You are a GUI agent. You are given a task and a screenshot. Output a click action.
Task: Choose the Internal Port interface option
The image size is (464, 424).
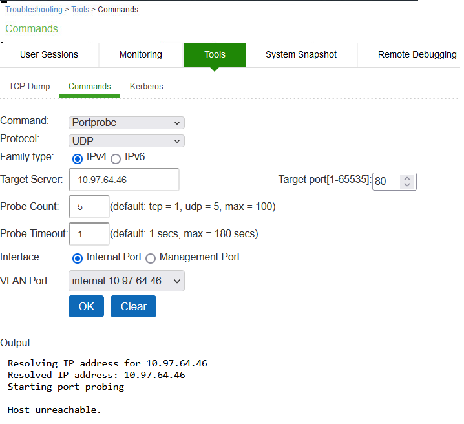[x=78, y=259]
